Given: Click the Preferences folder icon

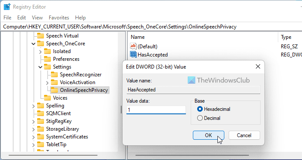Looking at the screenshot, I should tap(47, 59).
